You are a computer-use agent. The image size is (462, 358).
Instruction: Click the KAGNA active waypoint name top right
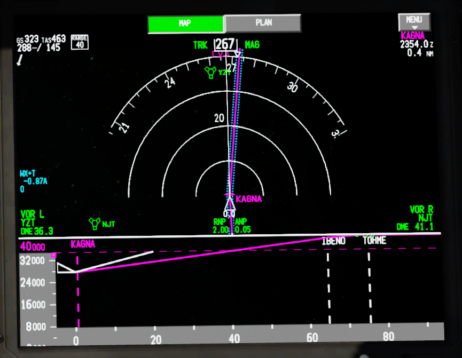click(412, 36)
